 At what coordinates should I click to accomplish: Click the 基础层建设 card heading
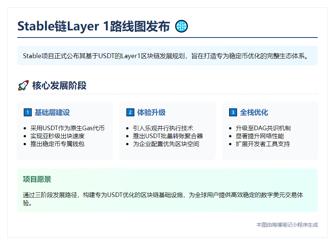coord(52,112)
